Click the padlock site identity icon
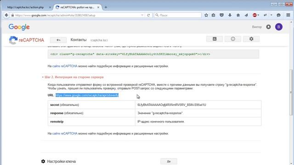This screenshot has width=294, height=165. [x=12, y=15]
